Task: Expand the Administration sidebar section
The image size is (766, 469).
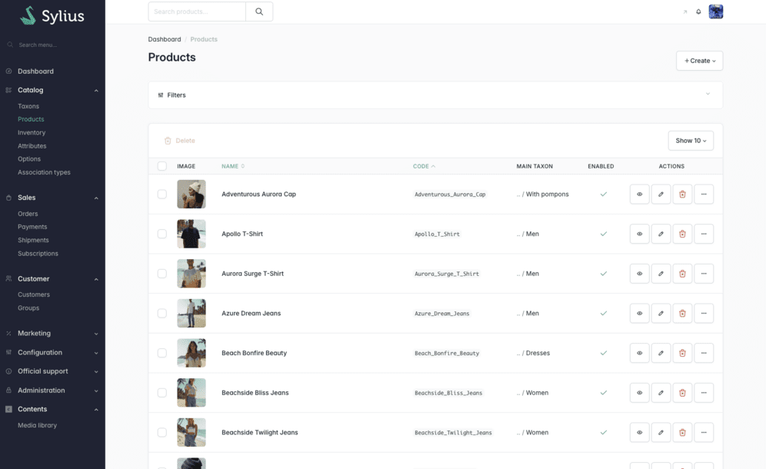Action: [52, 391]
